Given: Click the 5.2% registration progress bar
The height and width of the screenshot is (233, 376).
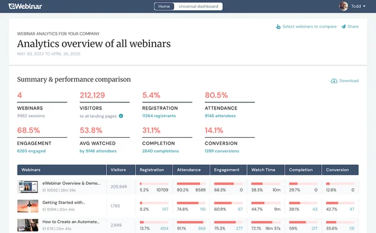Looking at the screenshot, I should coord(154,184).
